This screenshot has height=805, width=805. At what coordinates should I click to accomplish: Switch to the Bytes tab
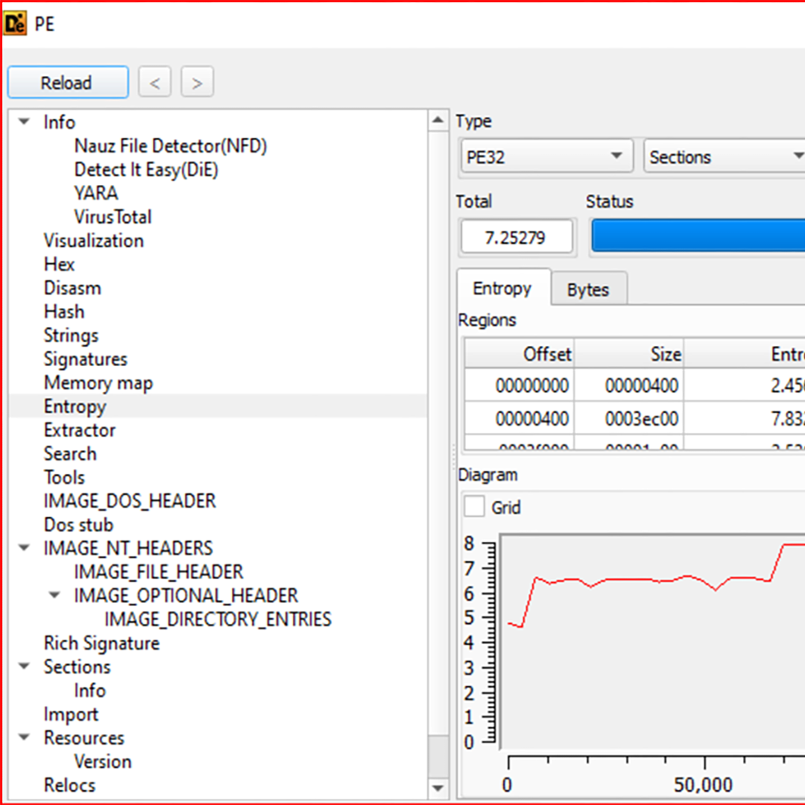[x=588, y=290]
